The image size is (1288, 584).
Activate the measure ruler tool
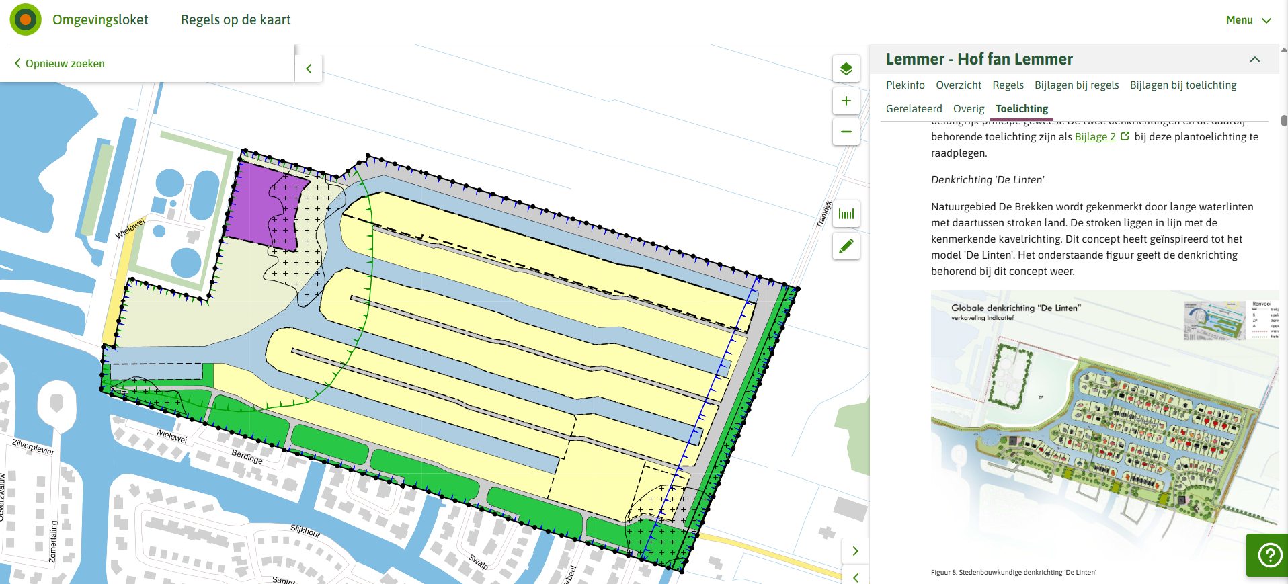[846, 214]
